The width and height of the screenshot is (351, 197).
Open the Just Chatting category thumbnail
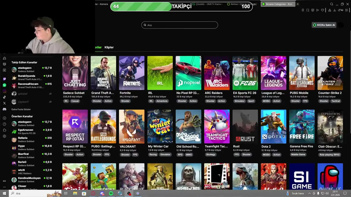(x=75, y=73)
